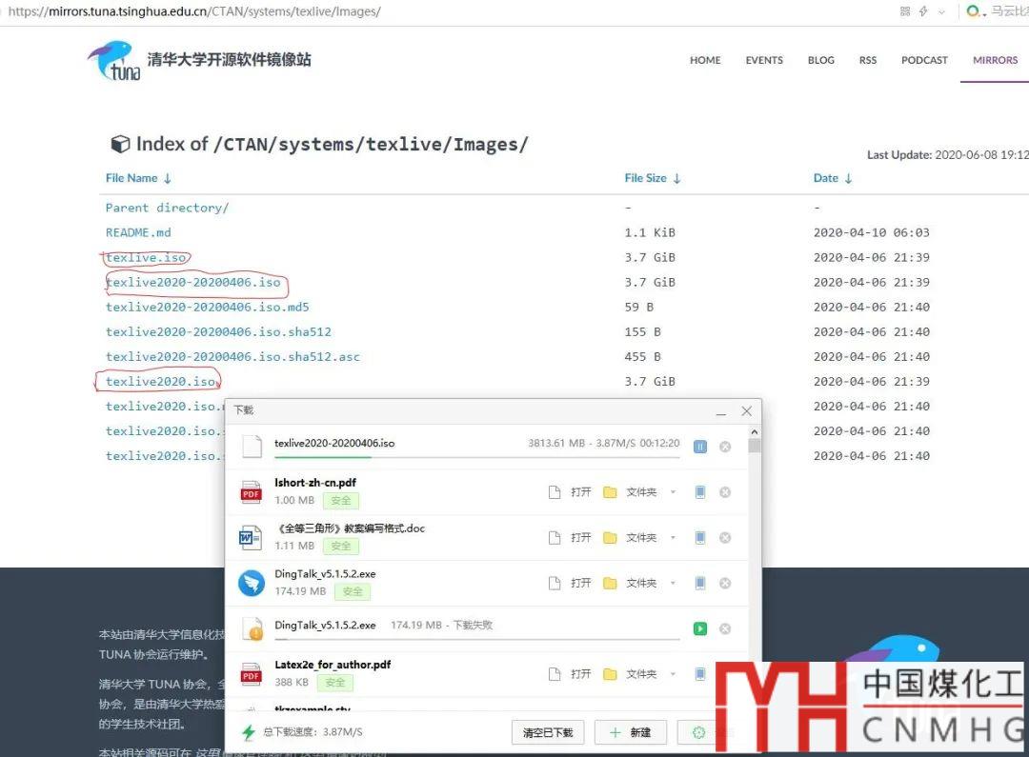Send lshort-zh-cn.pdf to phone

pos(700,492)
